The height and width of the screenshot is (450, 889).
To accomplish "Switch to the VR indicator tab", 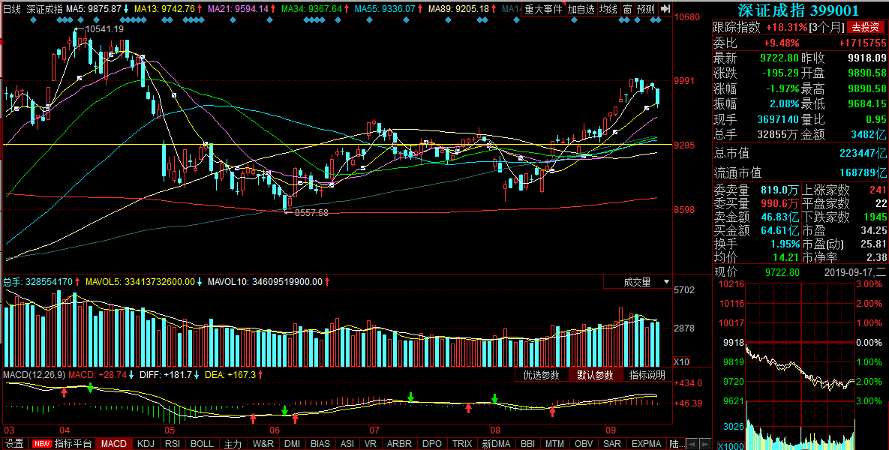I will pos(370,444).
